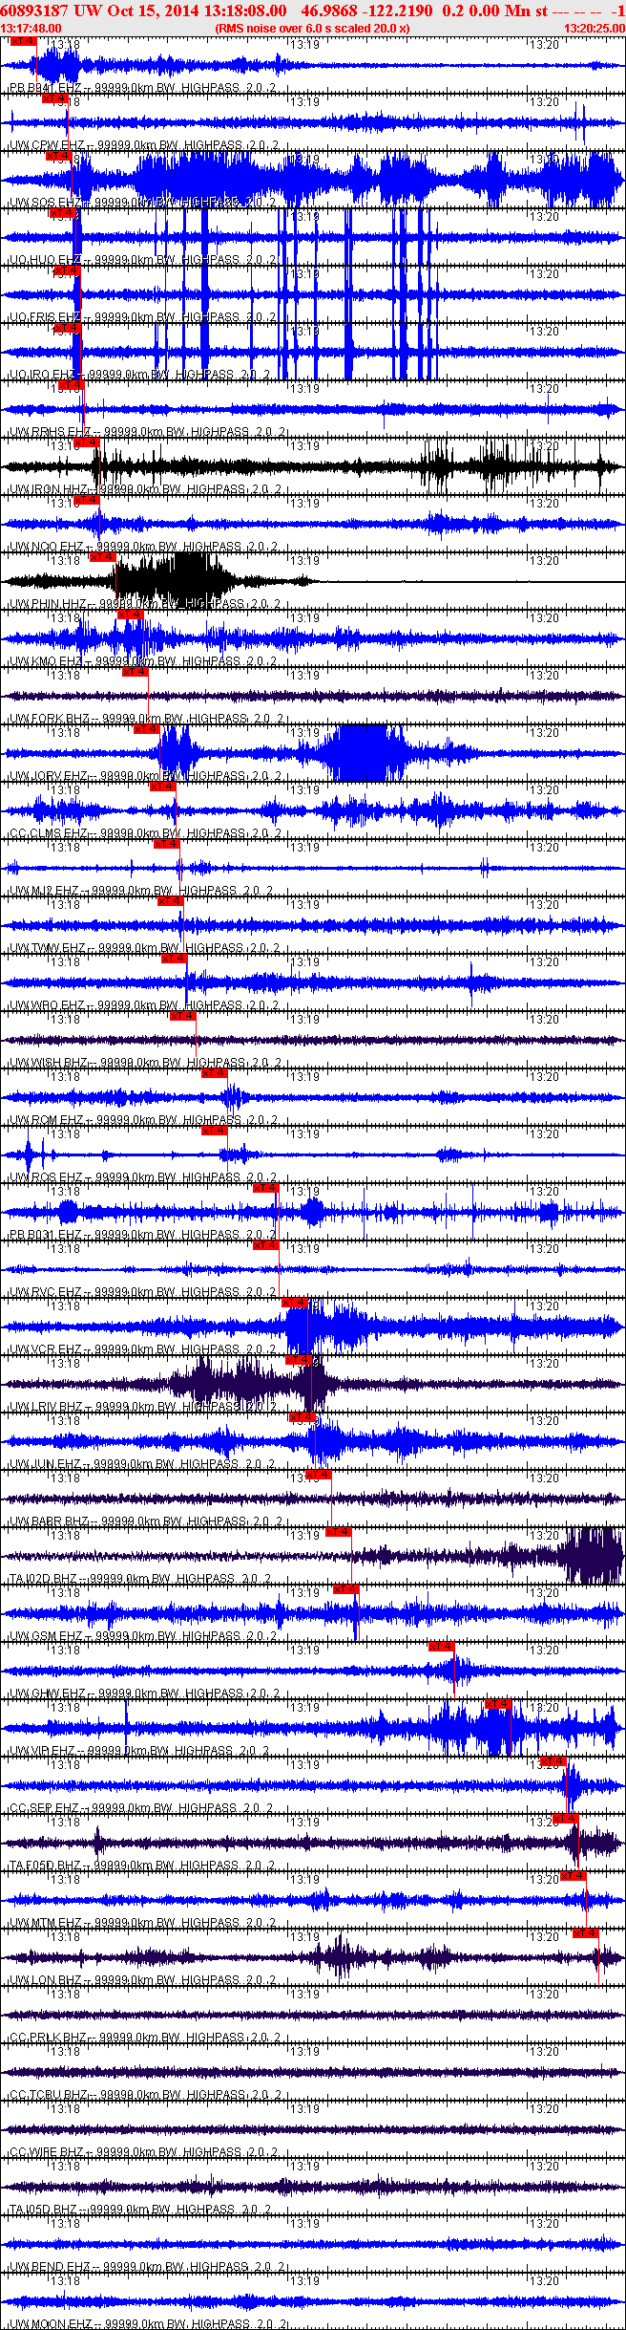The width and height of the screenshot is (626, 2330).
Task: Click the large black burst on UW PHIN waveform
Action: [x=172, y=578]
